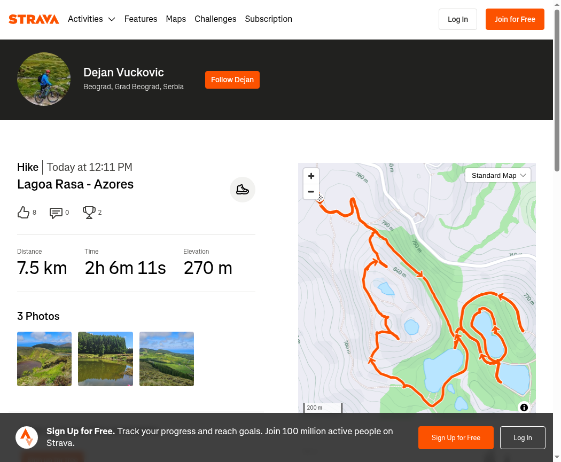Click Log In in top navigation
The image size is (561, 462).
pyautogui.click(x=457, y=19)
